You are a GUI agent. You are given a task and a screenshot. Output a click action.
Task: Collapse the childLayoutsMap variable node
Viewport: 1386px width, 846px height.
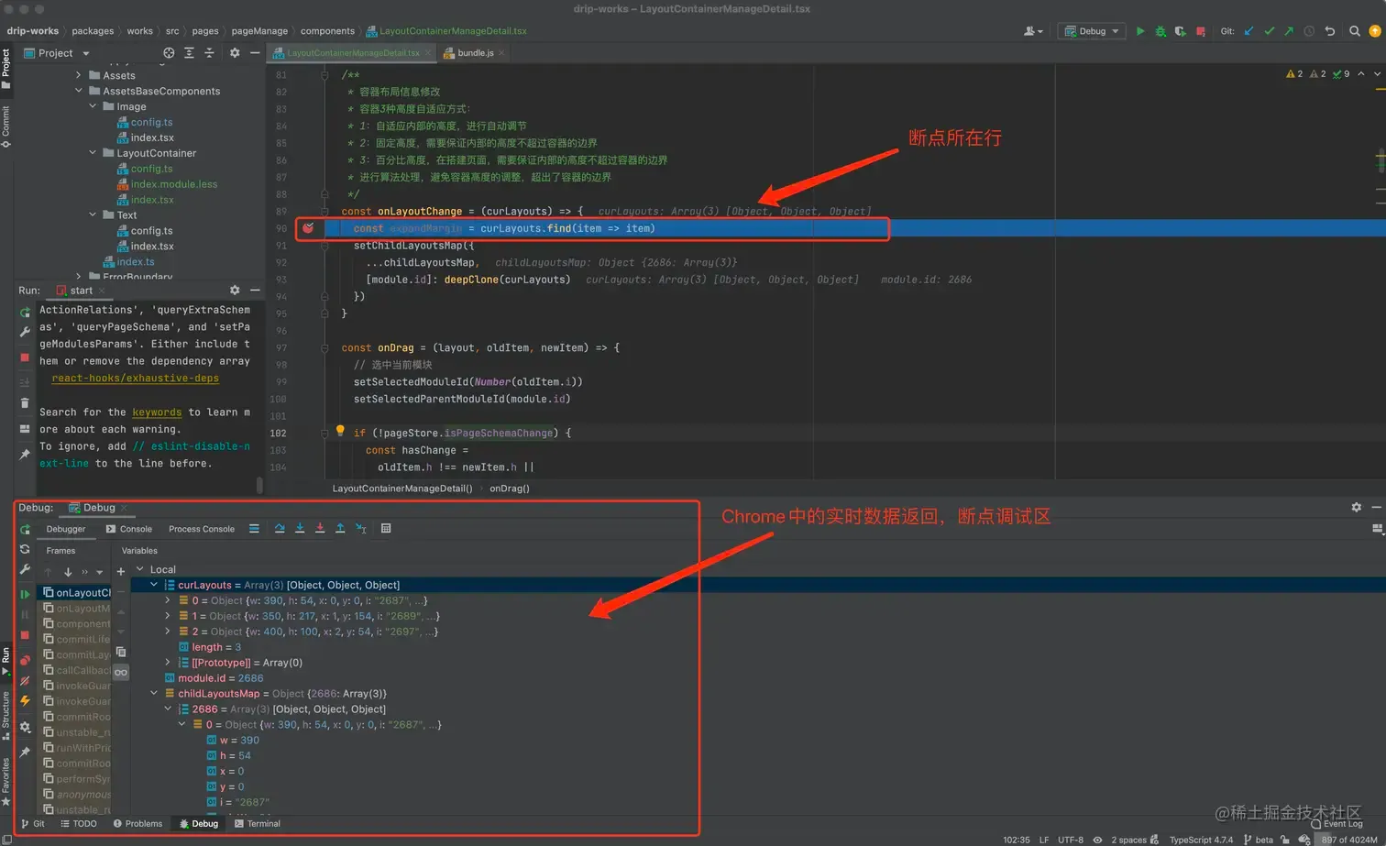[154, 694]
